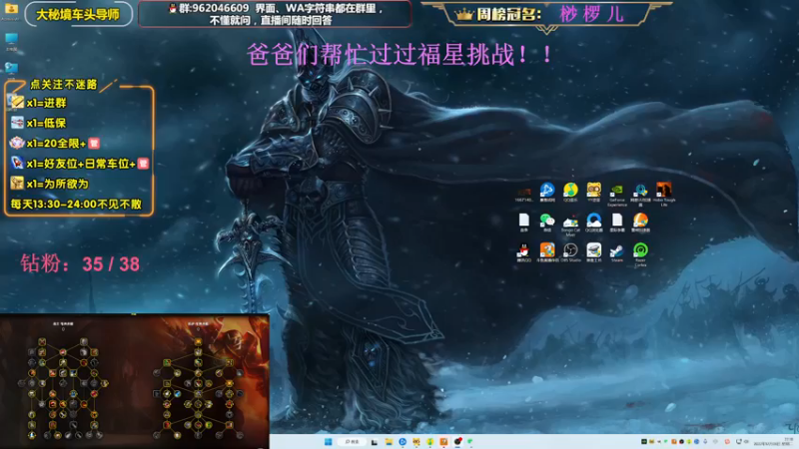Select the desktop item starting with 1667
This screenshot has height=449, width=799.
pyautogui.click(x=523, y=194)
